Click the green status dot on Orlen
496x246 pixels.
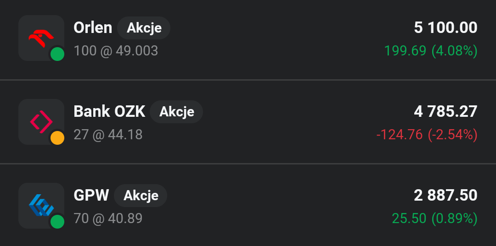pyautogui.click(x=57, y=54)
